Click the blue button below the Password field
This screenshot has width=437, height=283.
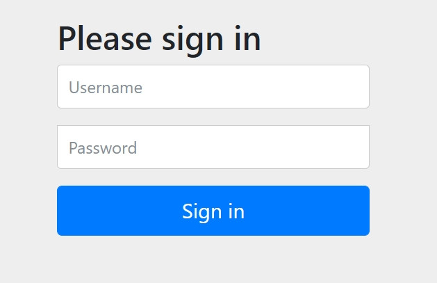213,211
